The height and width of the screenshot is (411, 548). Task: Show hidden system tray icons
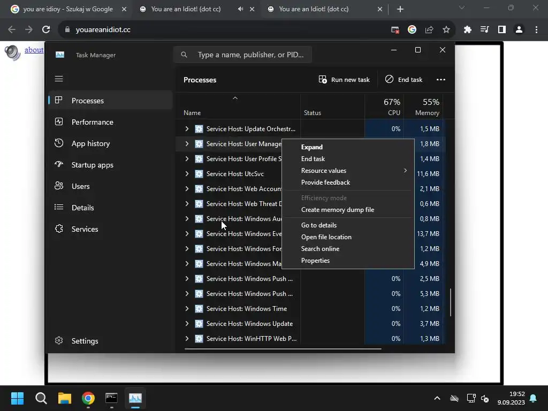(x=437, y=398)
